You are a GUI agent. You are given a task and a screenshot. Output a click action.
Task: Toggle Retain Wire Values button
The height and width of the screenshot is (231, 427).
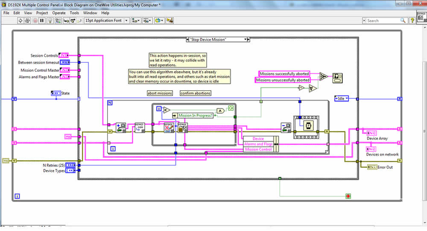pos(58,21)
